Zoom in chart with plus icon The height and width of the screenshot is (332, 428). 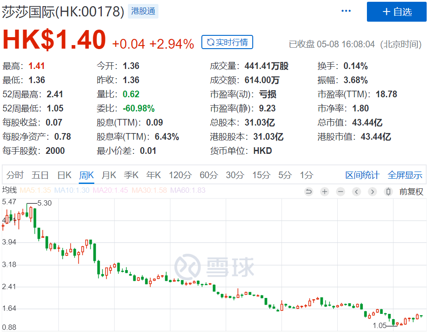(324, 191)
